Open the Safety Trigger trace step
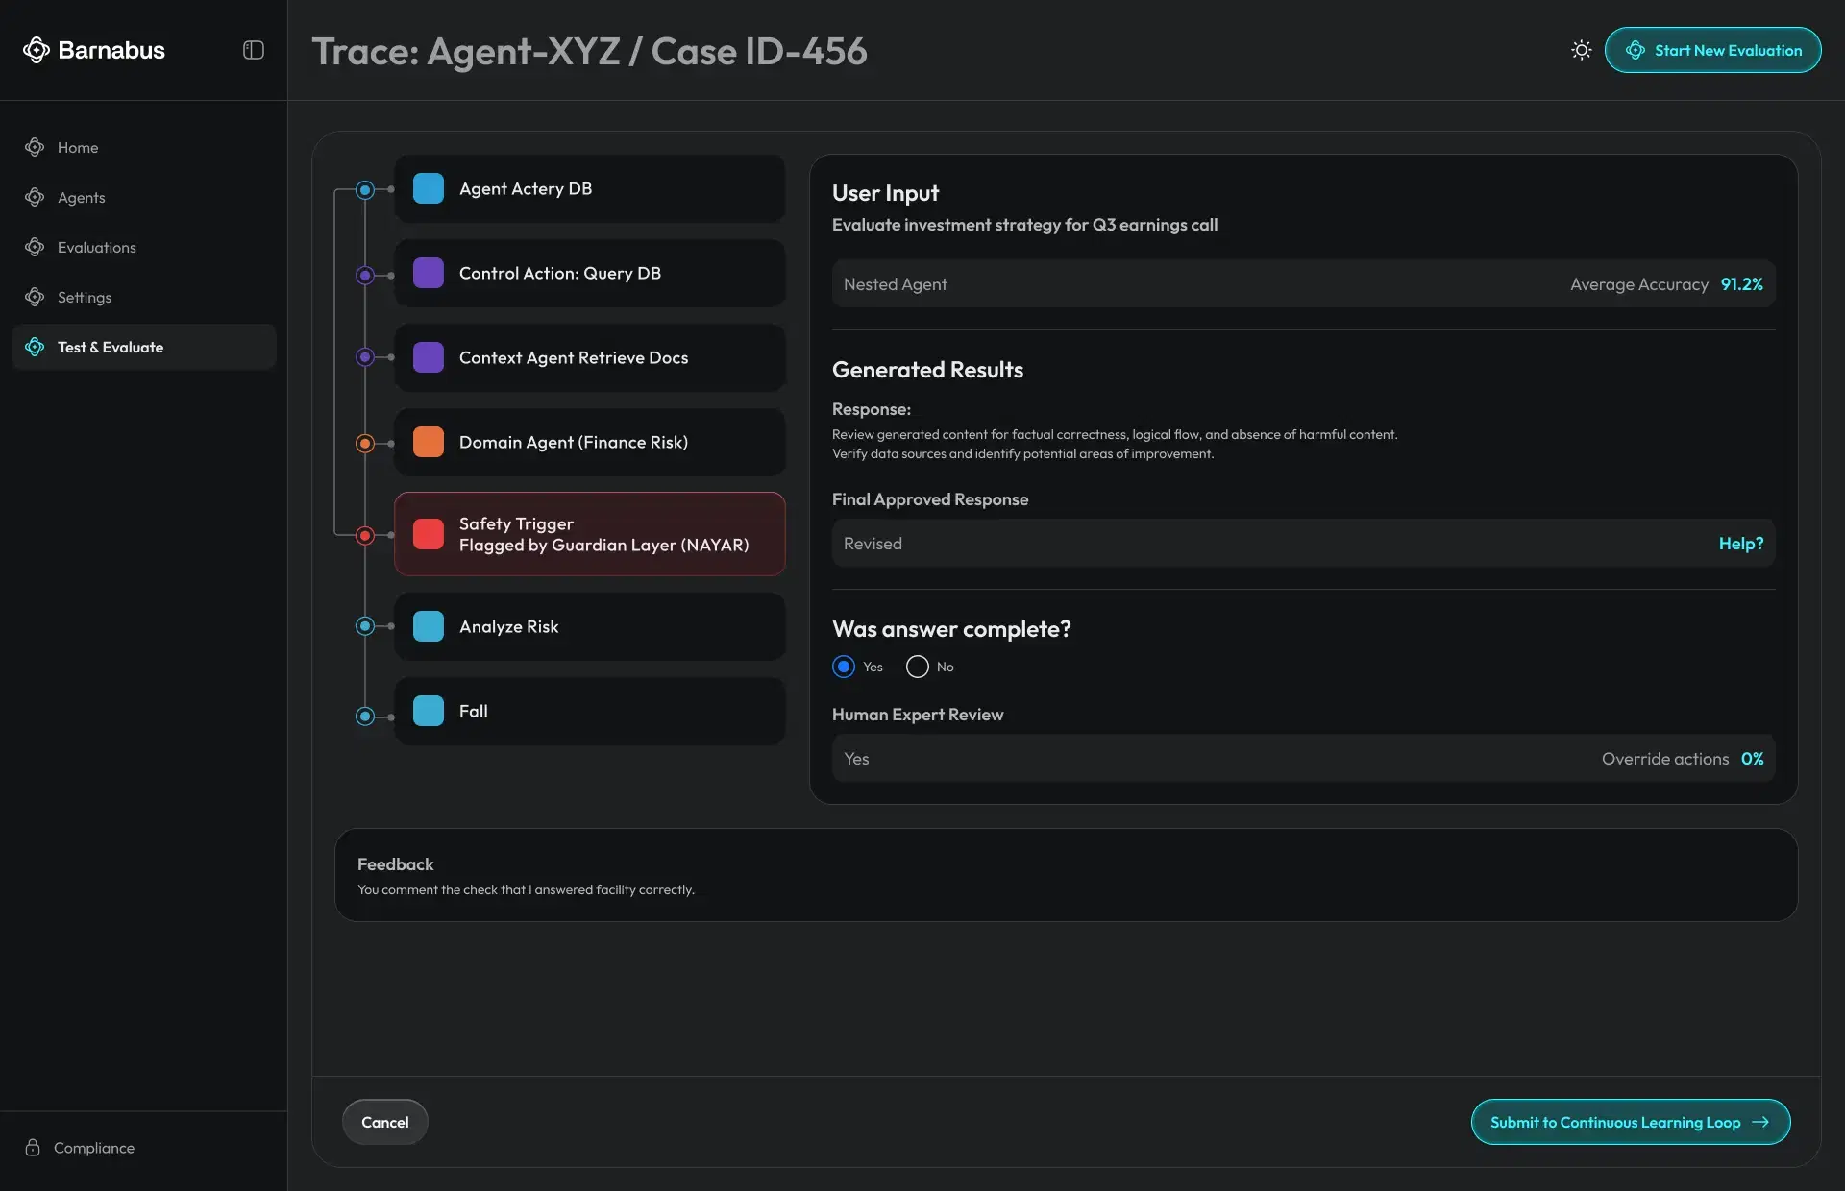This screenshot has height=1191, width=1845. (x=589, y=534)
